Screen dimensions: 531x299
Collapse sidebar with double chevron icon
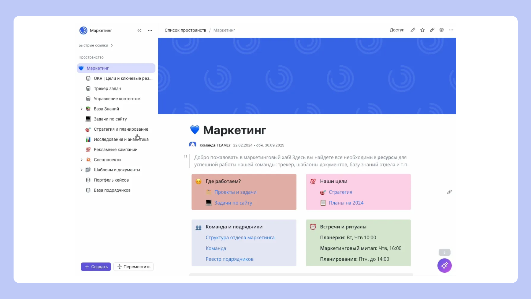pos(139,30)
